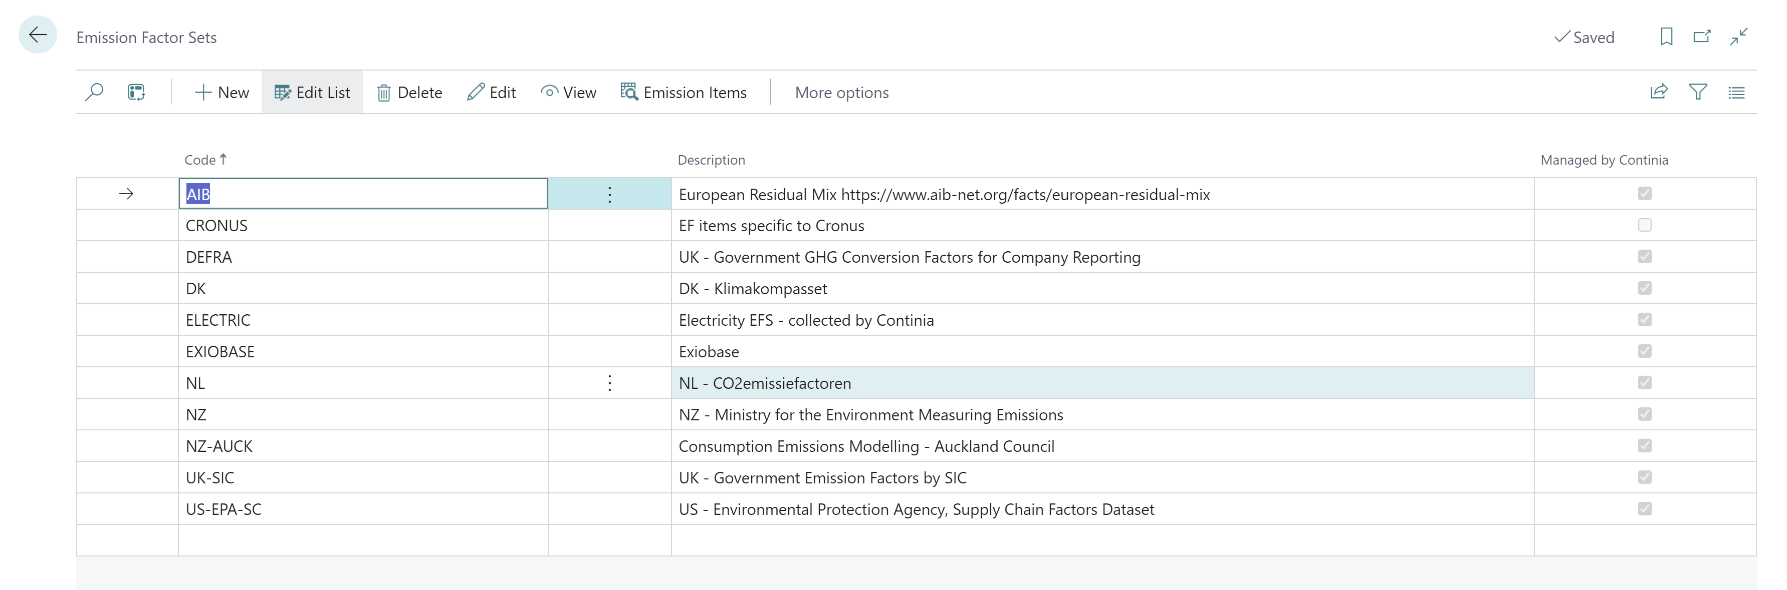Click the analyze view toggle icon
Image resolution: width=1787 pixels, height=590 pixels.
(x=136, y=92)
